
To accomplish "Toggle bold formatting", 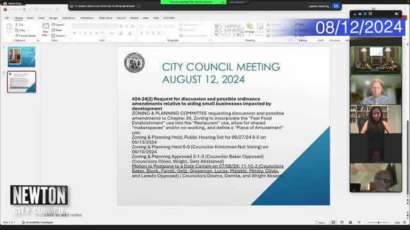I will [74, 33].
